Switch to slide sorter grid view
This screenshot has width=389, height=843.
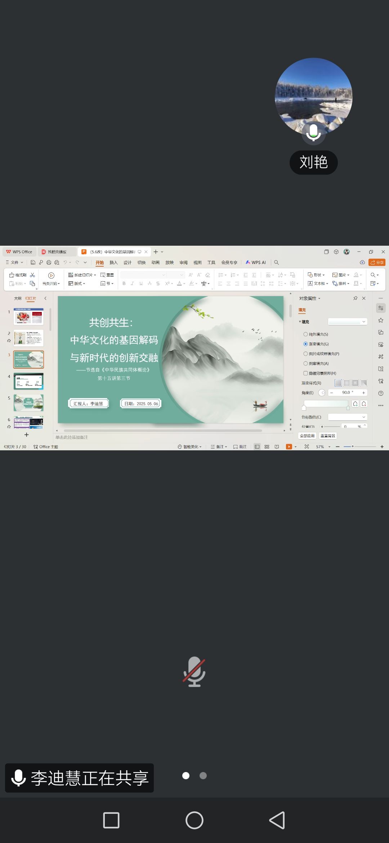267,447
